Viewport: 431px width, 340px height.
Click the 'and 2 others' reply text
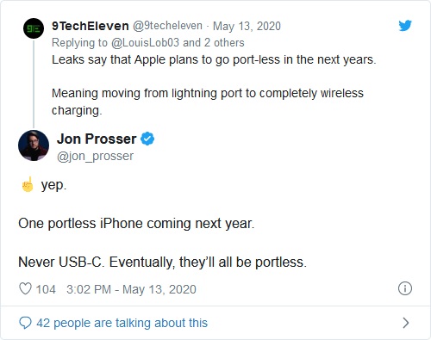[214, 43]
